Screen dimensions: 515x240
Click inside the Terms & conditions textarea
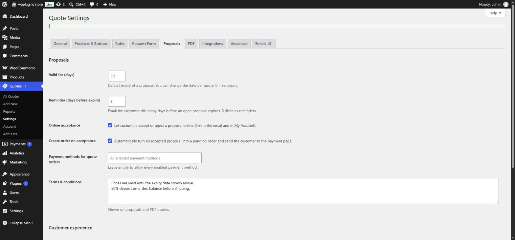tap(303, 191)
